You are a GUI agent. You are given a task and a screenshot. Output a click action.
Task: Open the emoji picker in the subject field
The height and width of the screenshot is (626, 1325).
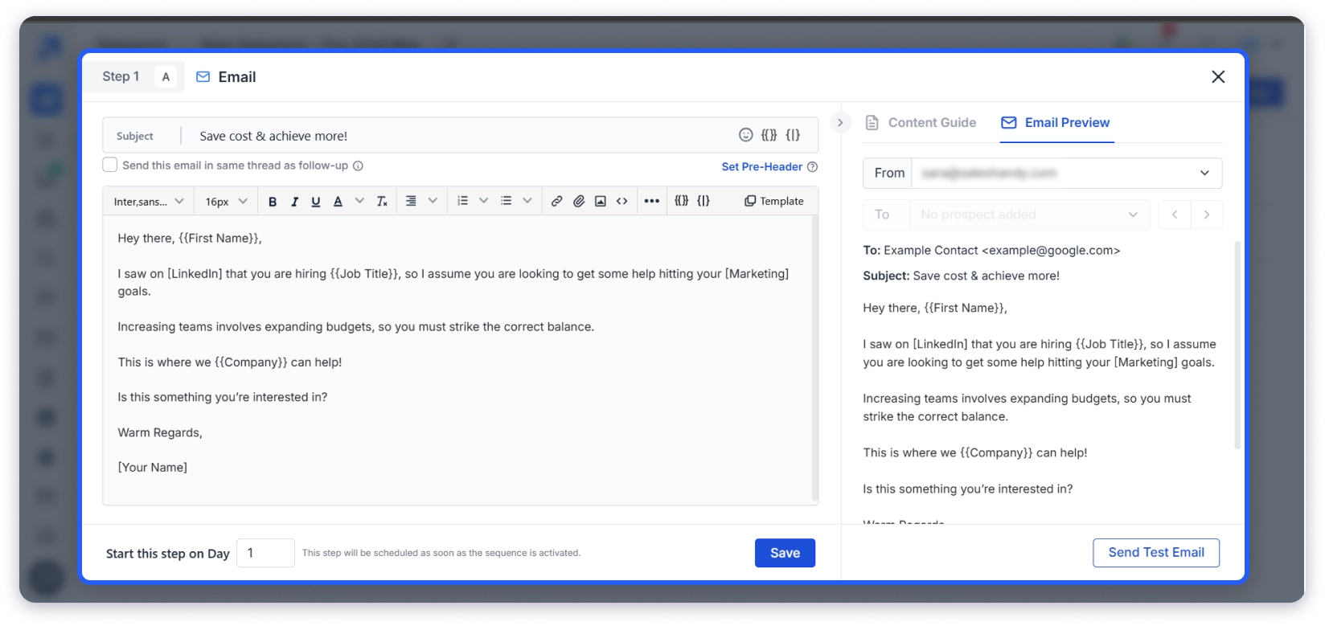click(745, 135)
